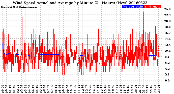Click the 11:06 time axis label
The height and width of the screenshot is (94, 174).
coord(75,89)
